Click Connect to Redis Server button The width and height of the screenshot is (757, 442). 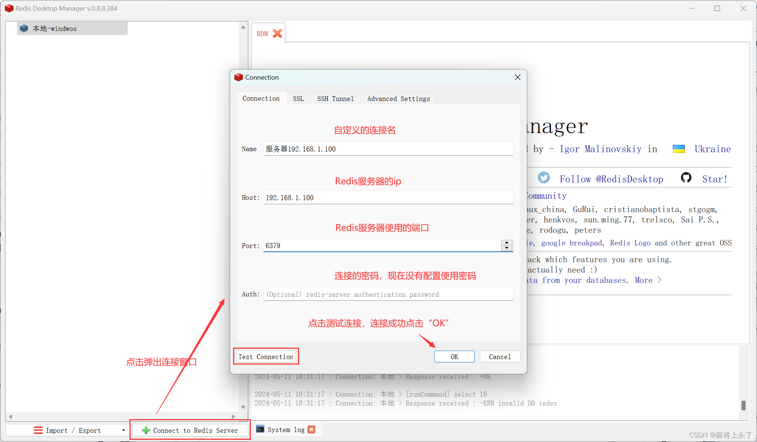190,430
